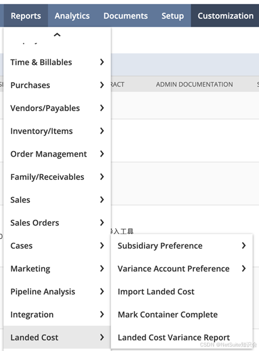Screen dimensions: 259x351
Task: Open the Setup menu
Action: tap(172, 16)
